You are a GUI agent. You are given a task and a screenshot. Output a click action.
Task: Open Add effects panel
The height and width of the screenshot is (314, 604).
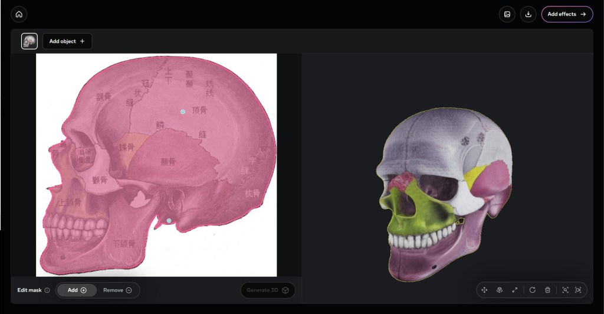click(x=567, y=14)
